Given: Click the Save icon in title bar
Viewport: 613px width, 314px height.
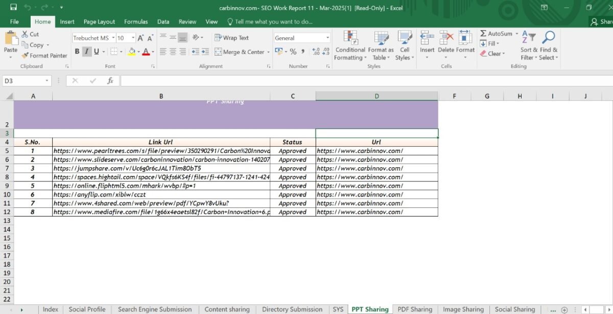Looking at the screenshot, I should click(x=13, y=8).
